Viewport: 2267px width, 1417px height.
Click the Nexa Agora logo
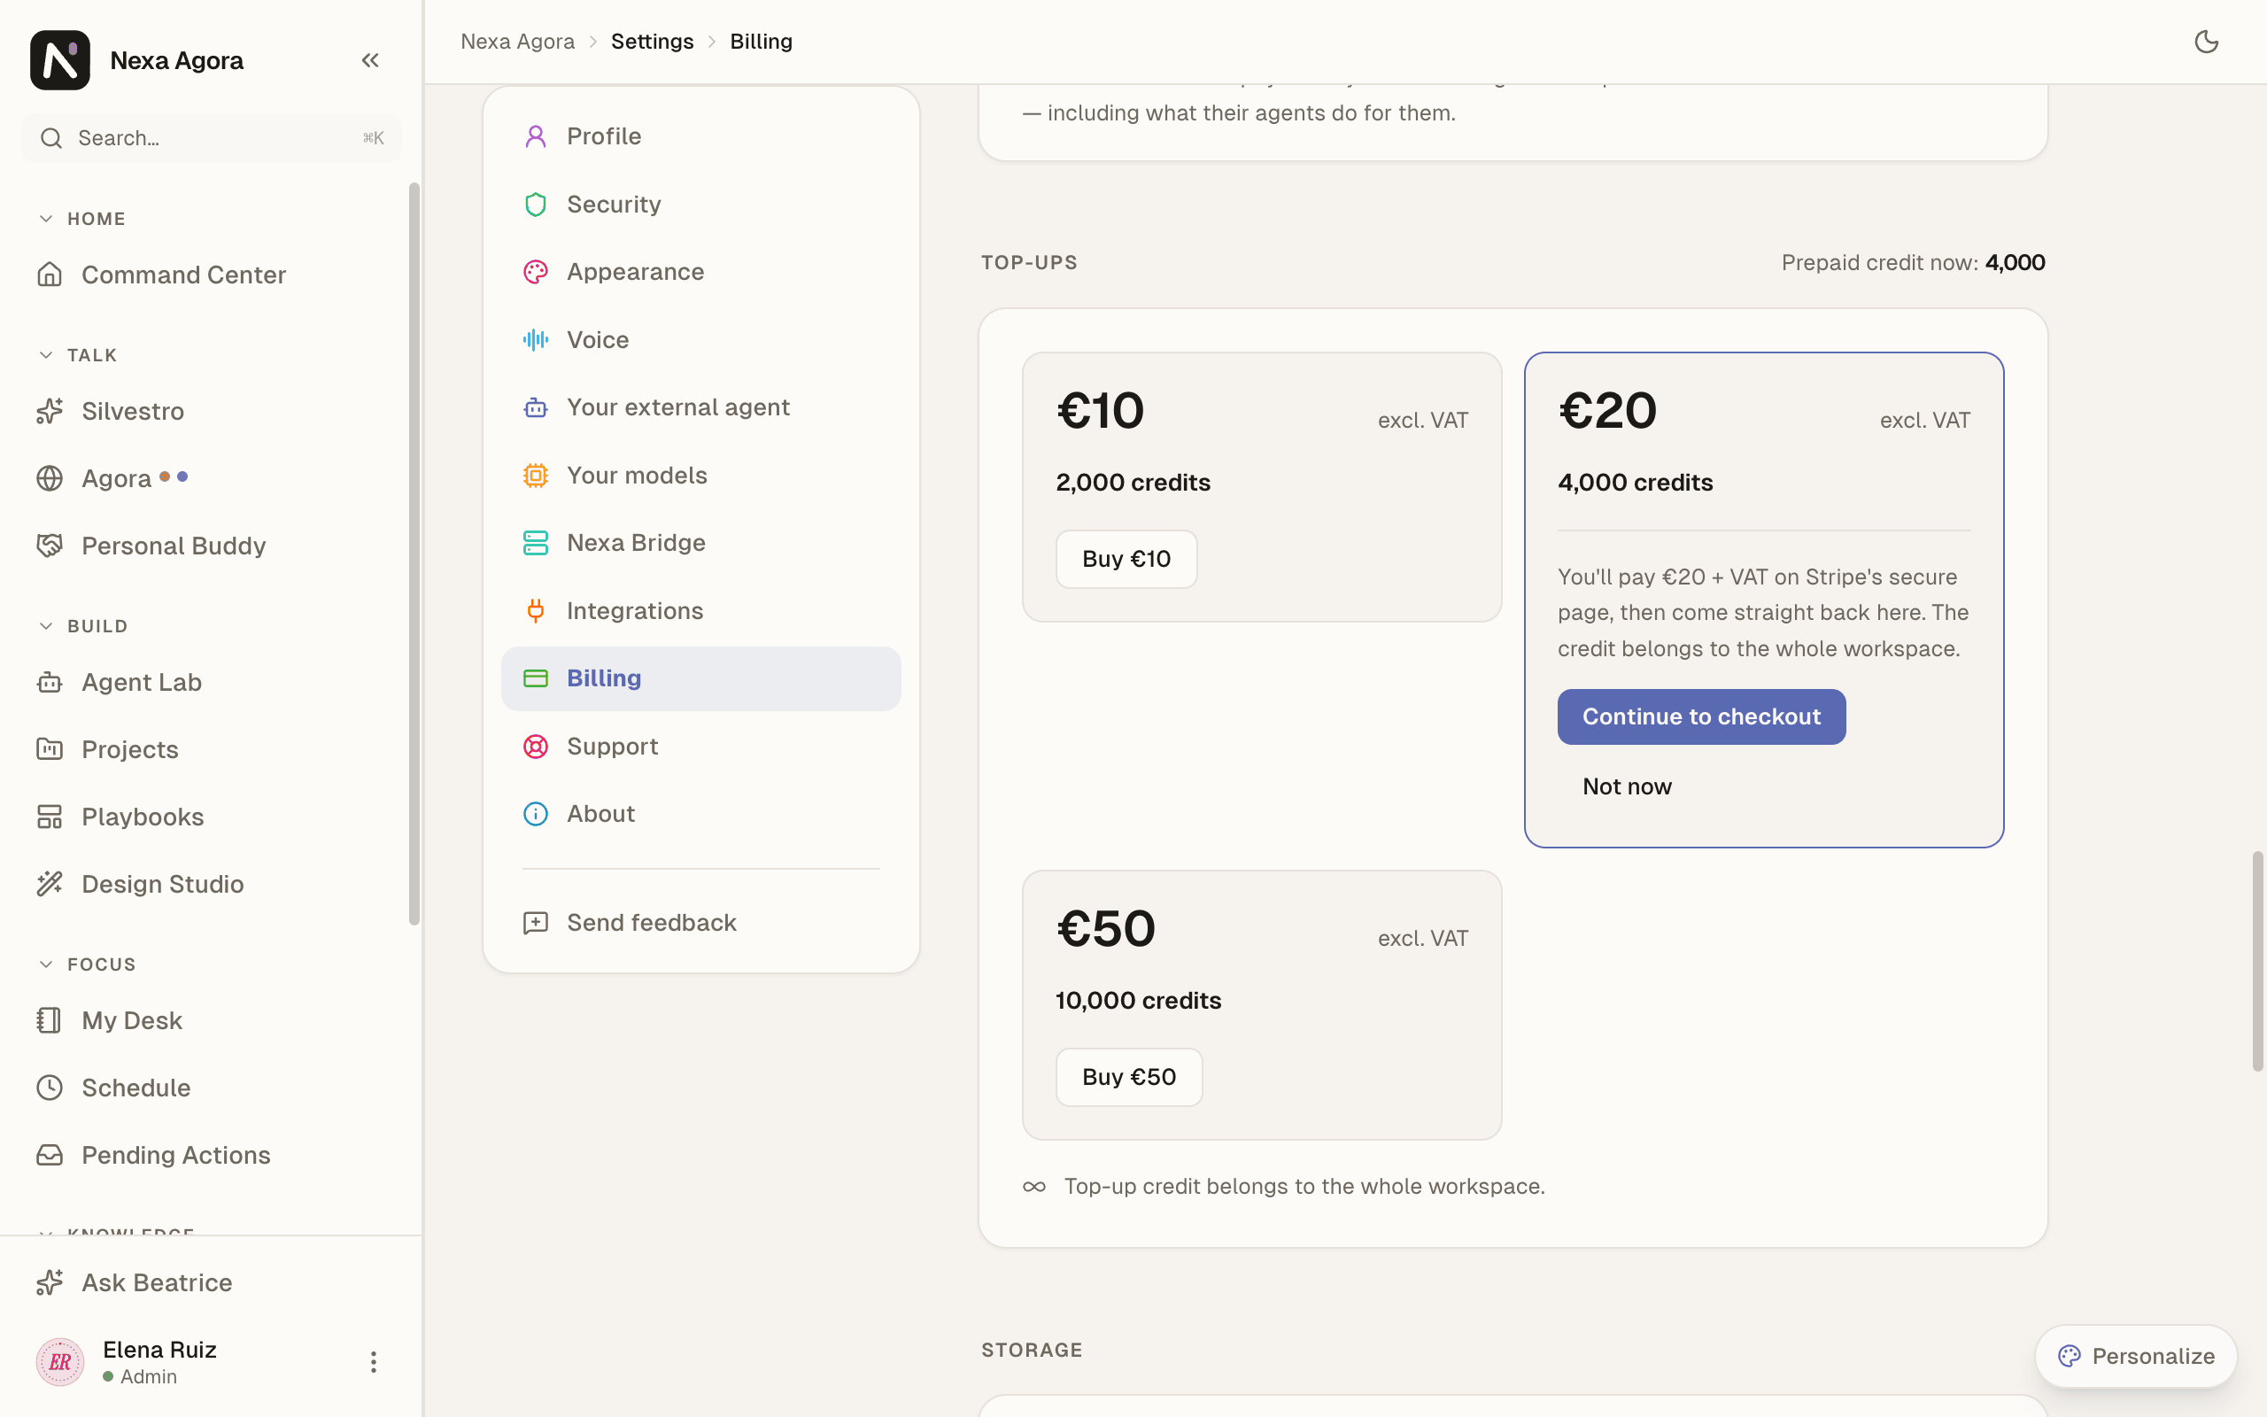point(60,60)
